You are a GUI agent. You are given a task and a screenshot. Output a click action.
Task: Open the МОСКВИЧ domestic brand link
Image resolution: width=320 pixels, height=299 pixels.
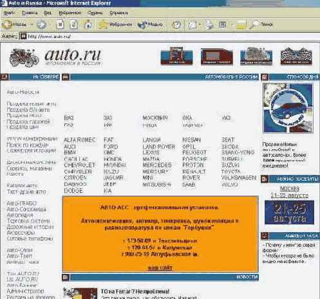click(155, 118)
